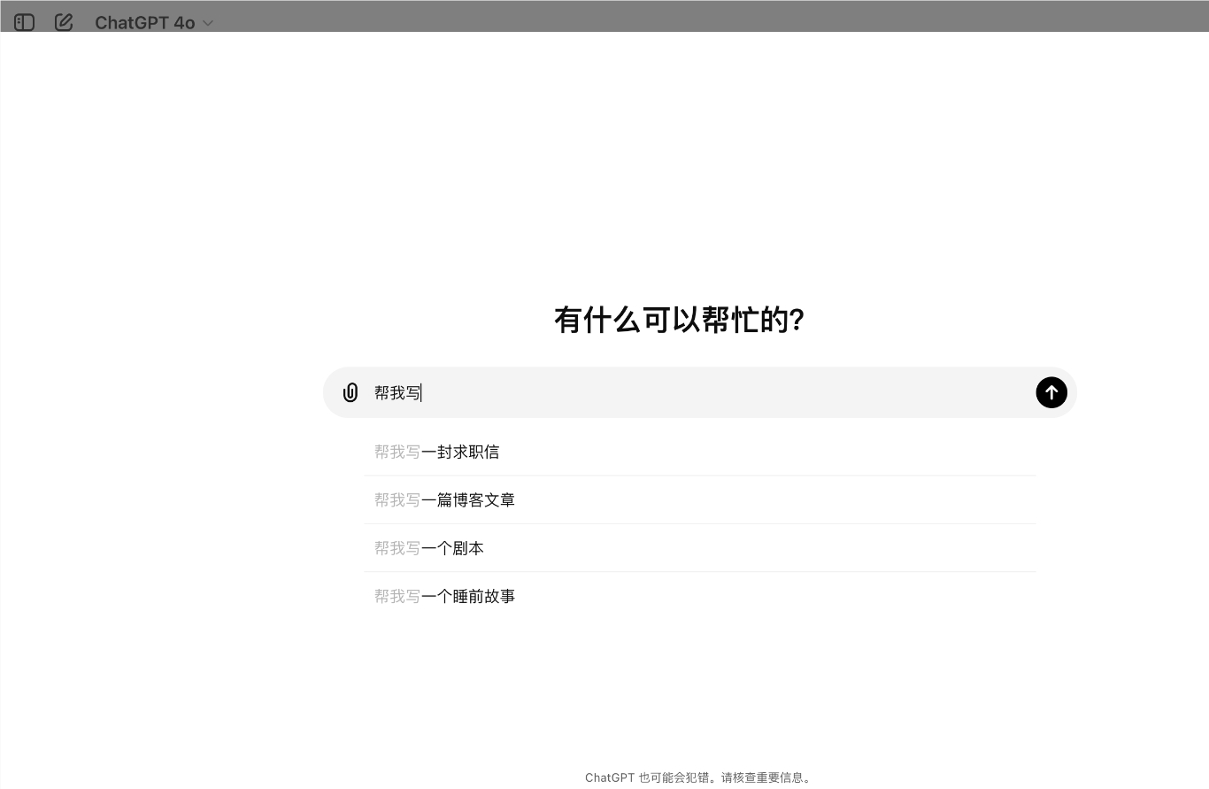This screenshot has height=789, width=1209.
Task: Toggle the sidebar panel icon
Action: pyautogui.click(x=24, y=22)
